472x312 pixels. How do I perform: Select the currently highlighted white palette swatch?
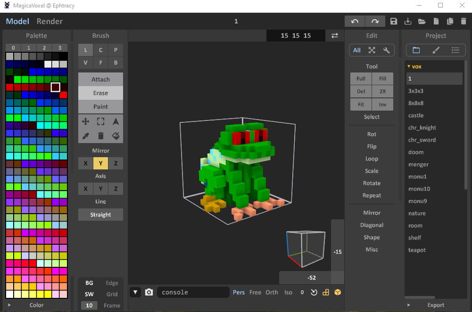click(x=54, y=87)
